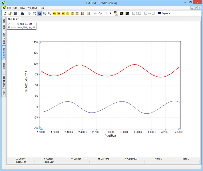Open a file with the folder icon
Image resolution: width=203 pixels, height=171 pixels.
coord(10,13)
